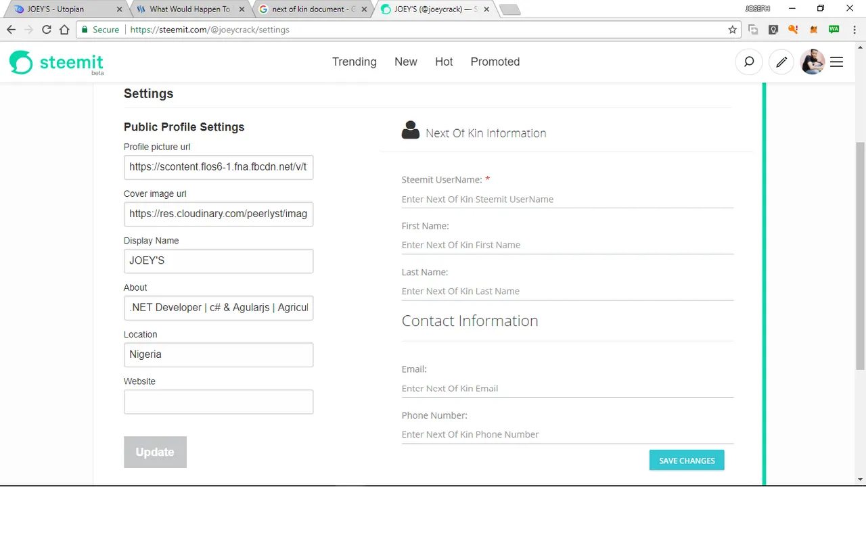This screenshot has height=535, width=866.
Task: Click the Location field with Nigeria
Action: click(219, 354)
